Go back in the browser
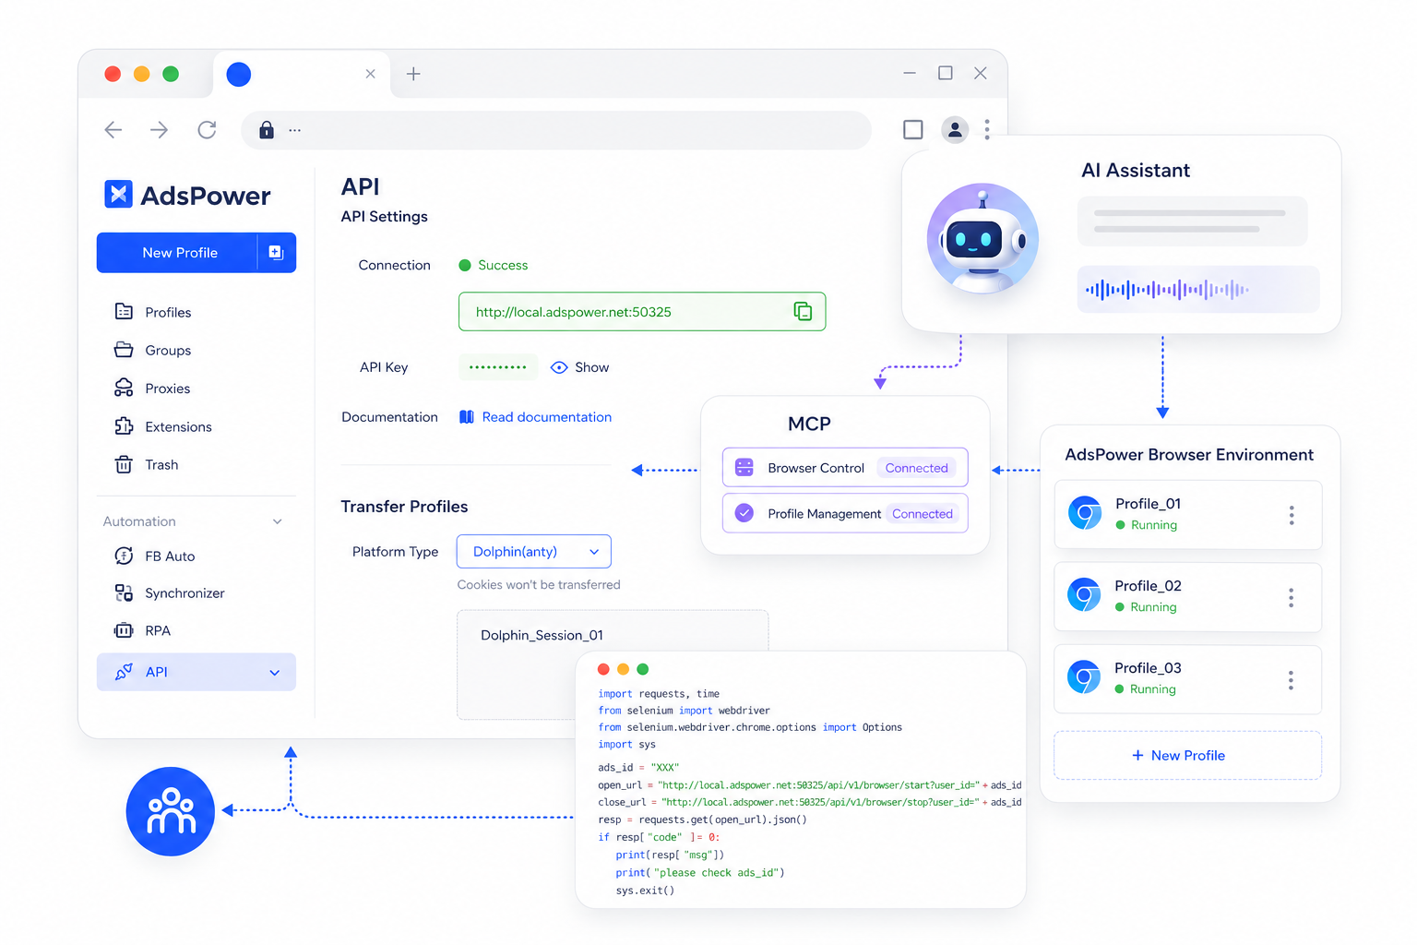This screenshot has width=1417, height=945. click(x=113, y=130)
